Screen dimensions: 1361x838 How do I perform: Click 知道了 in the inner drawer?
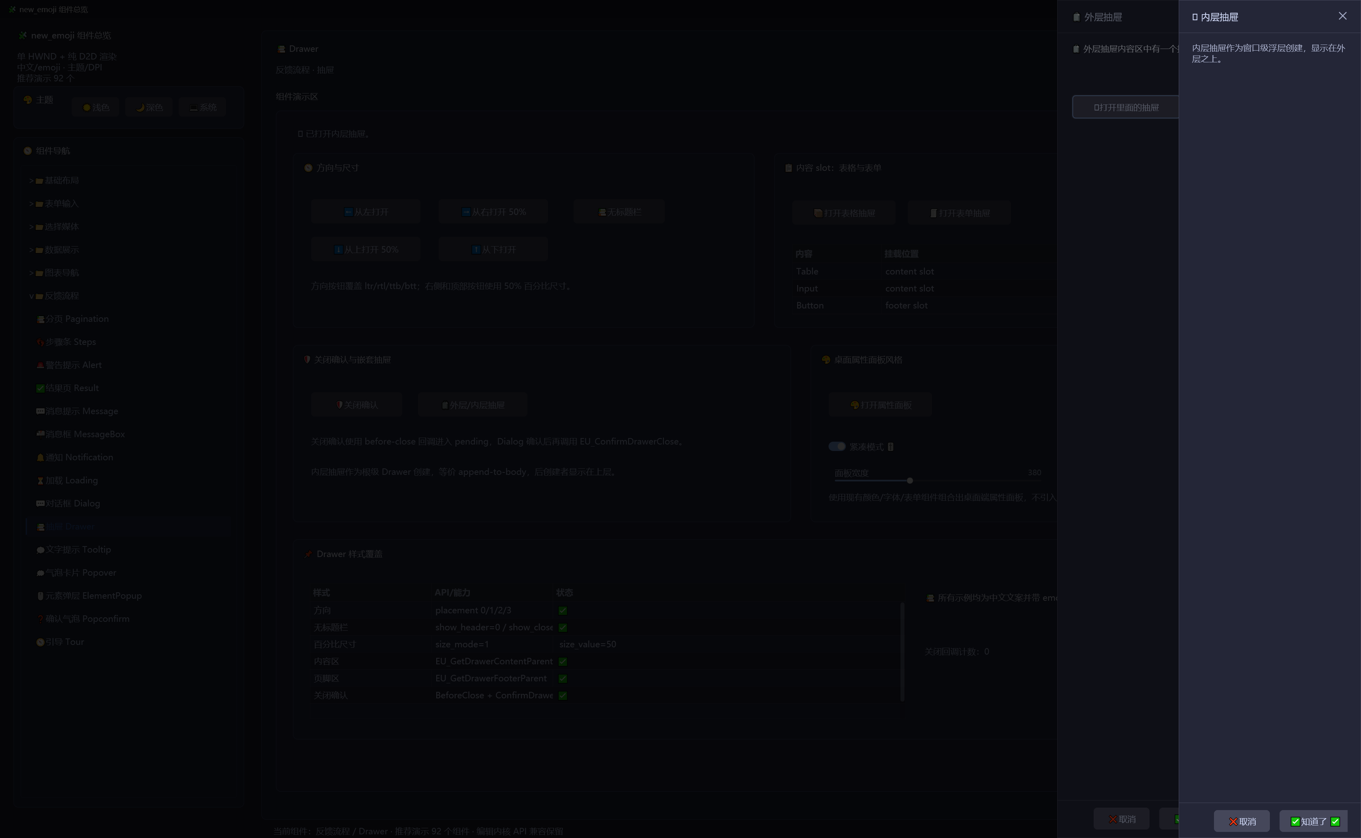1313,821
